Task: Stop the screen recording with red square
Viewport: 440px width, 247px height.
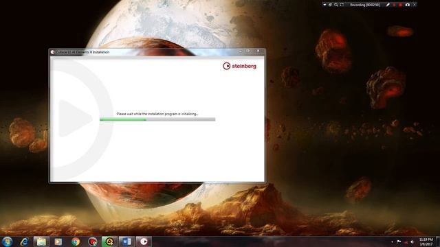Action: 400,5
